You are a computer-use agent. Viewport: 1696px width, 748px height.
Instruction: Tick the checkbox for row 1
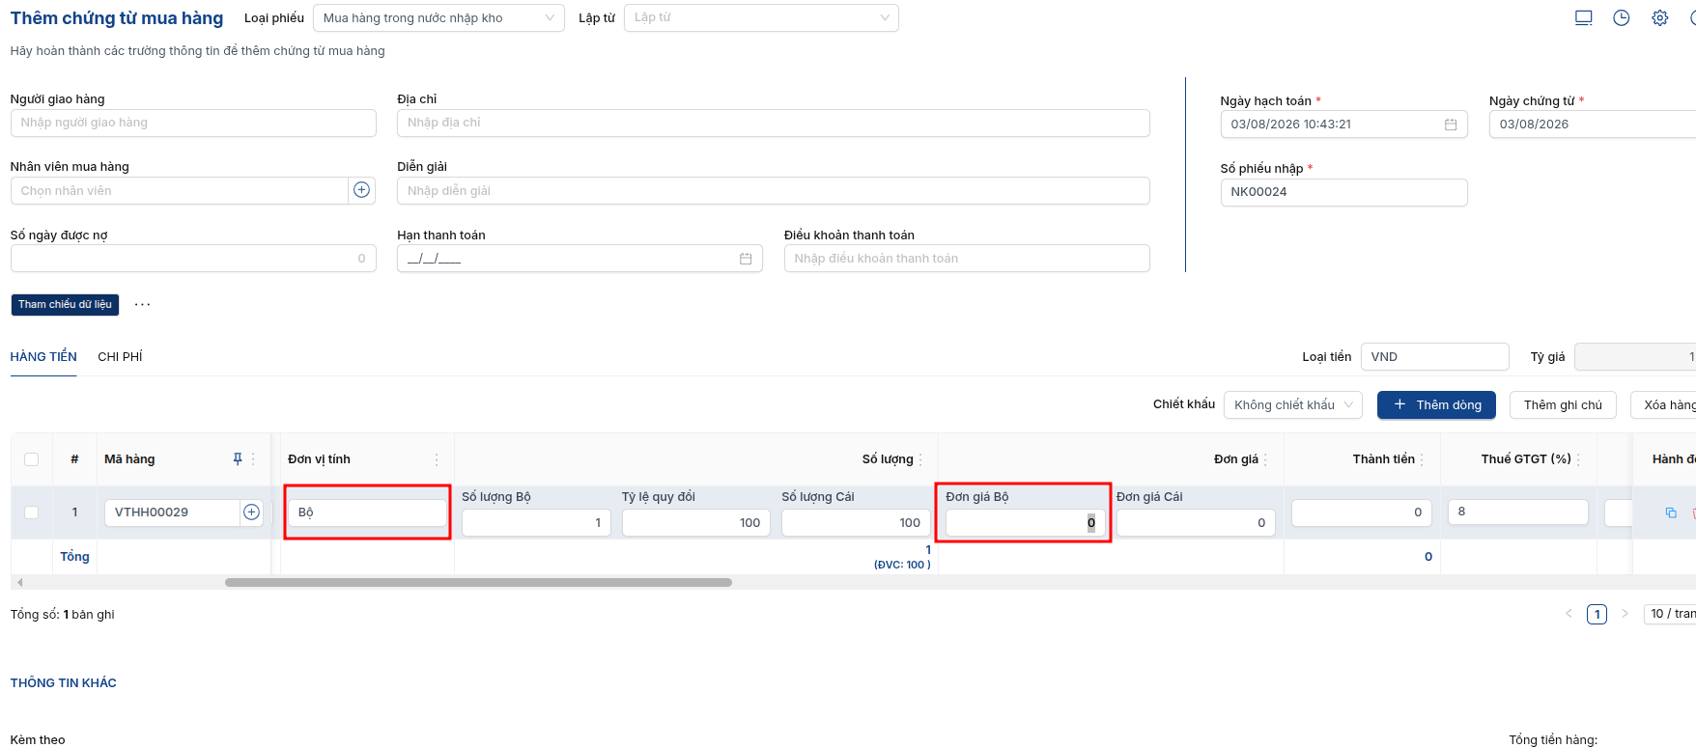pos(32,513)
